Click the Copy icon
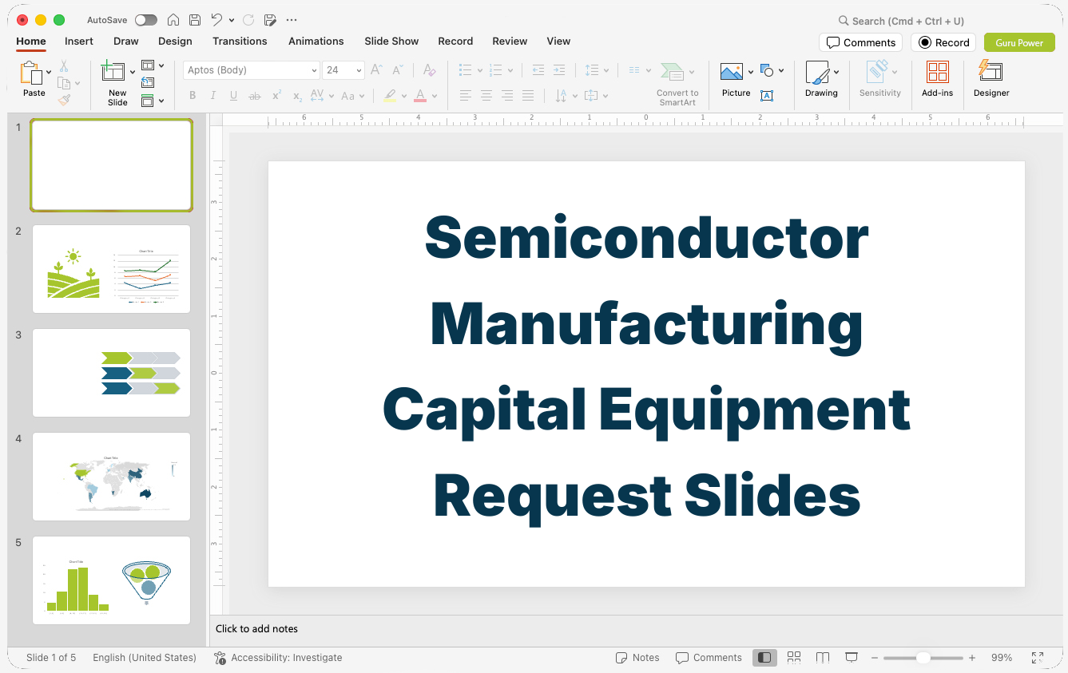 coord(64,83)
